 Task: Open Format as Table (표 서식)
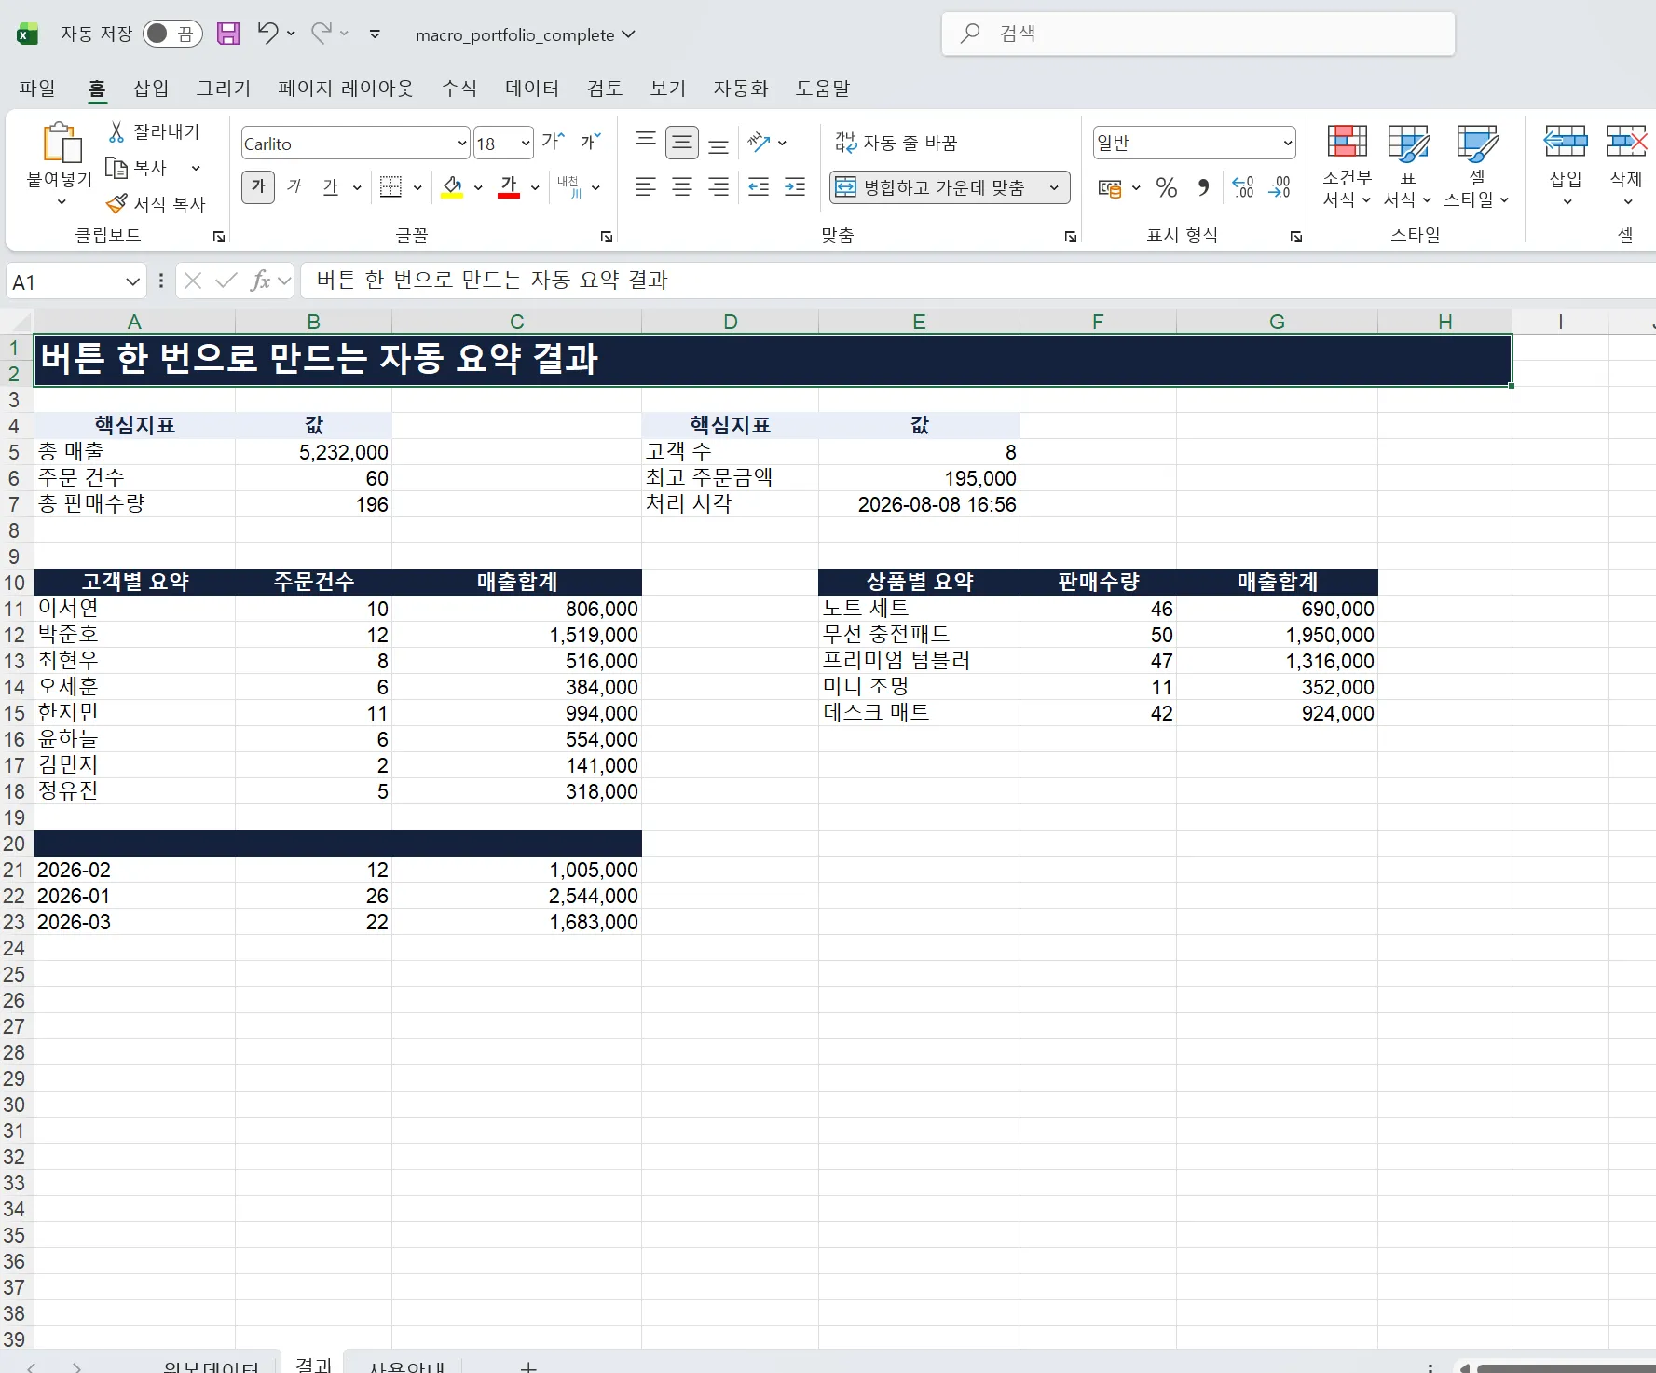pos(1407,167)
